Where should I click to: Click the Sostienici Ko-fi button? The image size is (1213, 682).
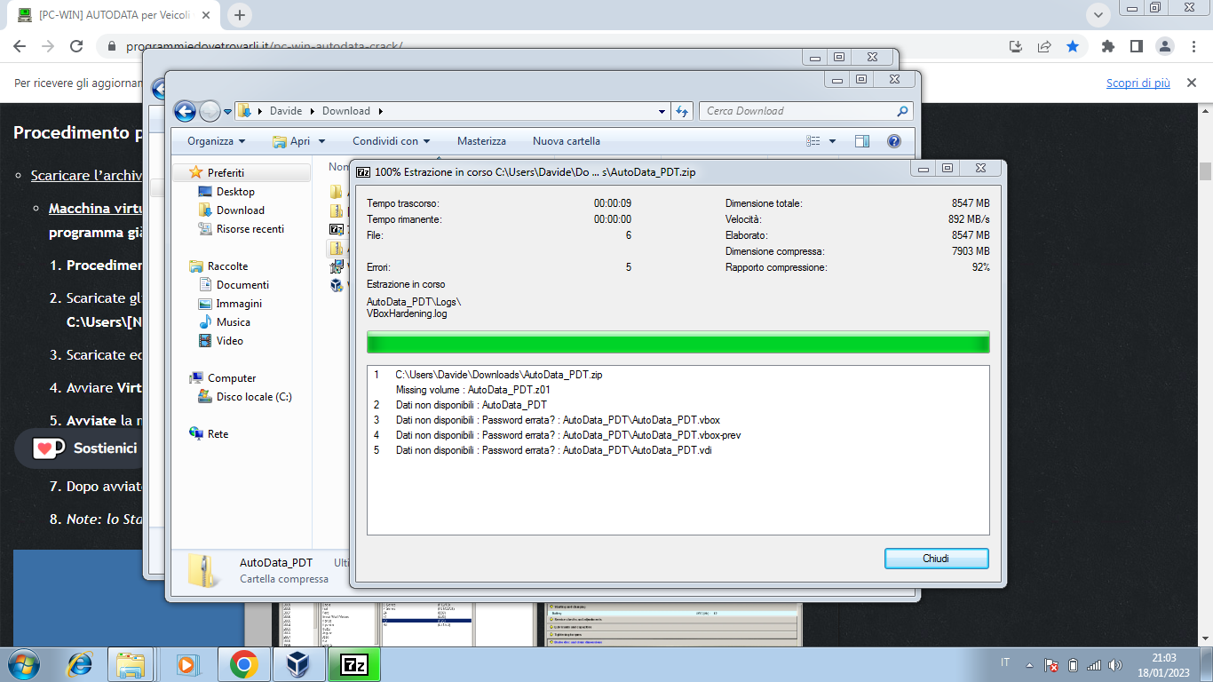click(86, 448)
